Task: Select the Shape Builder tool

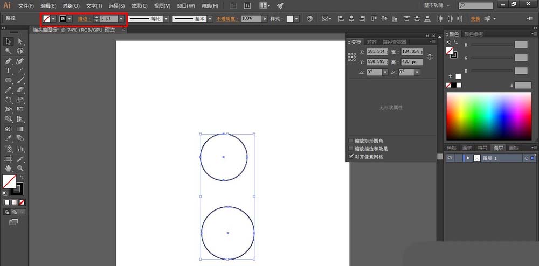Action: pyautogui.click(x=9, y=119)
